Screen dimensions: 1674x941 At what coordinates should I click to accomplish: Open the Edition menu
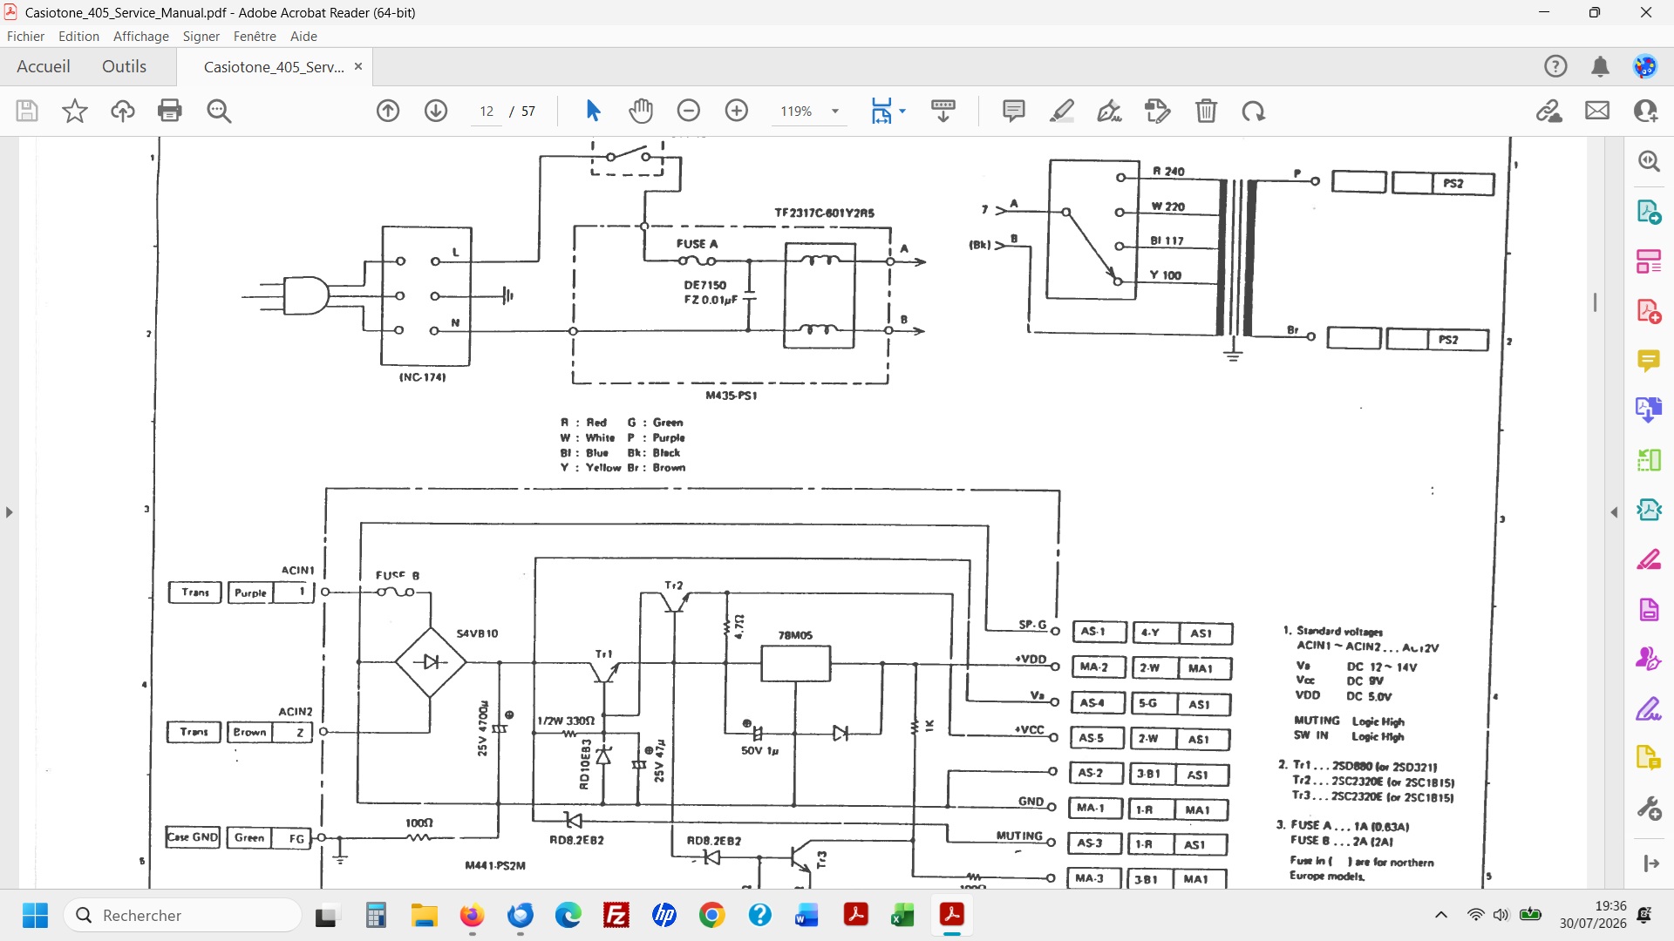(x=78, y=37)
